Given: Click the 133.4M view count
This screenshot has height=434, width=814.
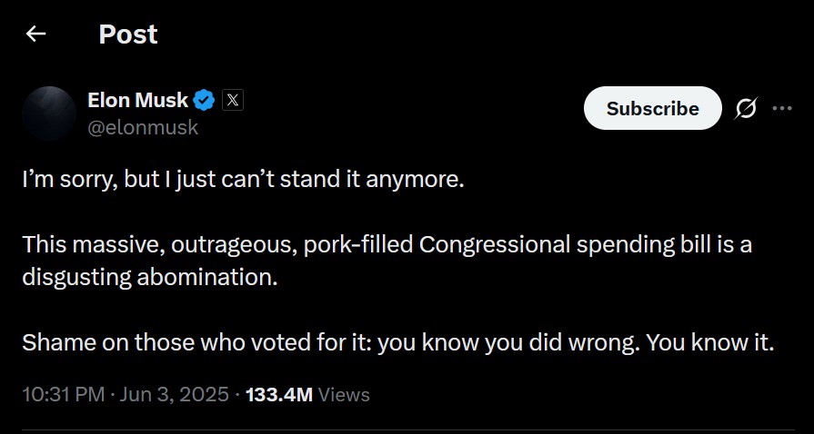Looking at the screenshot, I should coord(279,394).
